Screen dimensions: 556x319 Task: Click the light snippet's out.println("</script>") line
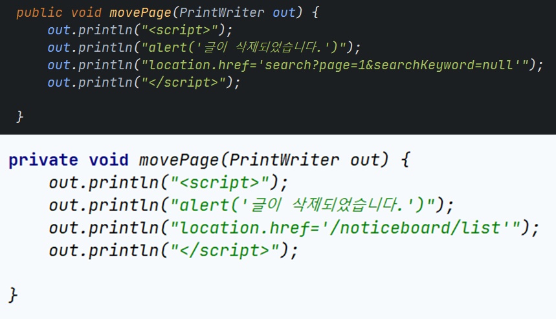coord(173,250)
